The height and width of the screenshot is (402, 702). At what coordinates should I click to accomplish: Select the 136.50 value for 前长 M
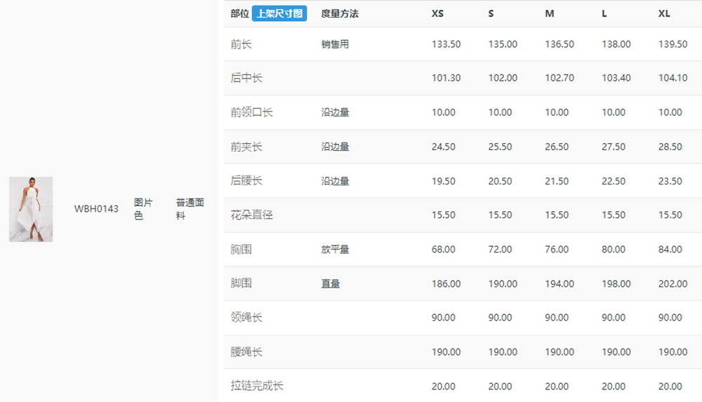point(559,44)
